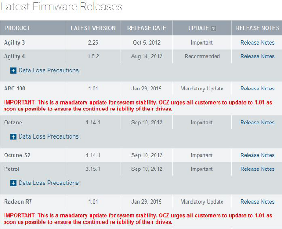Open Release Notes for Agility 3
This screenshot has width=282, height=229.
pyautogui.click(x=257, y=43)
